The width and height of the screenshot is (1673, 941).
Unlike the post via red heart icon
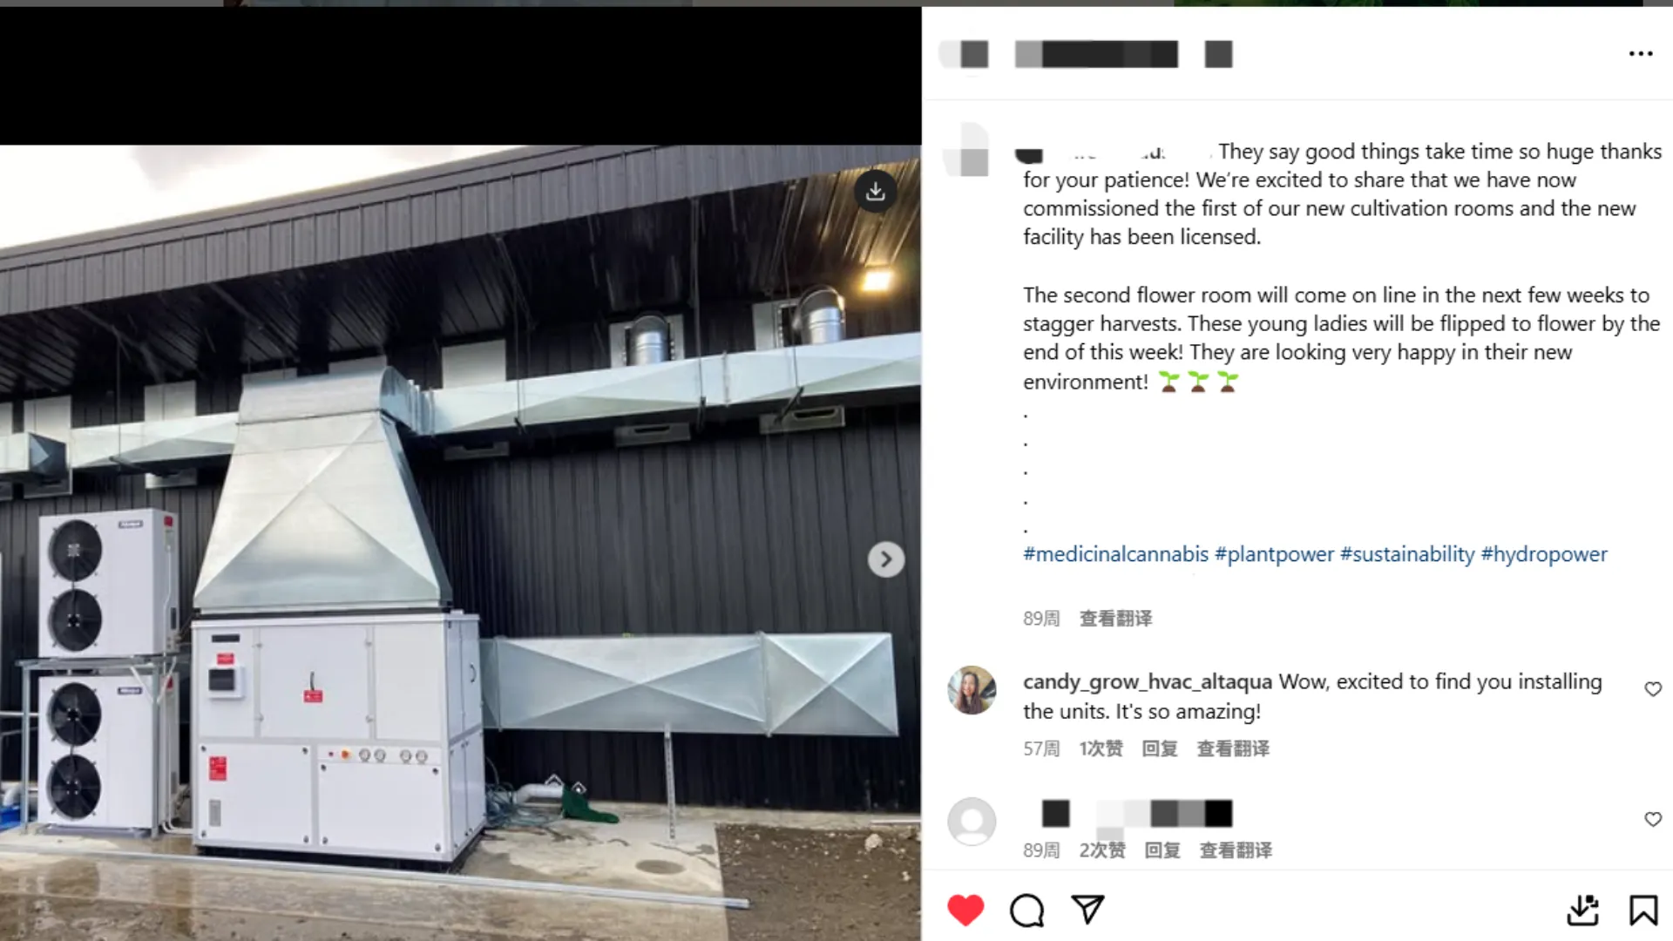[x=965, y=911]
